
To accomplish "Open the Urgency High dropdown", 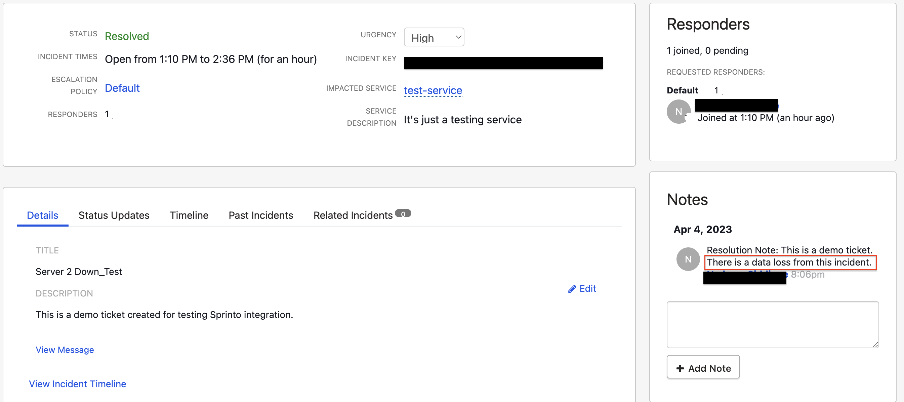I will [434, 37].
